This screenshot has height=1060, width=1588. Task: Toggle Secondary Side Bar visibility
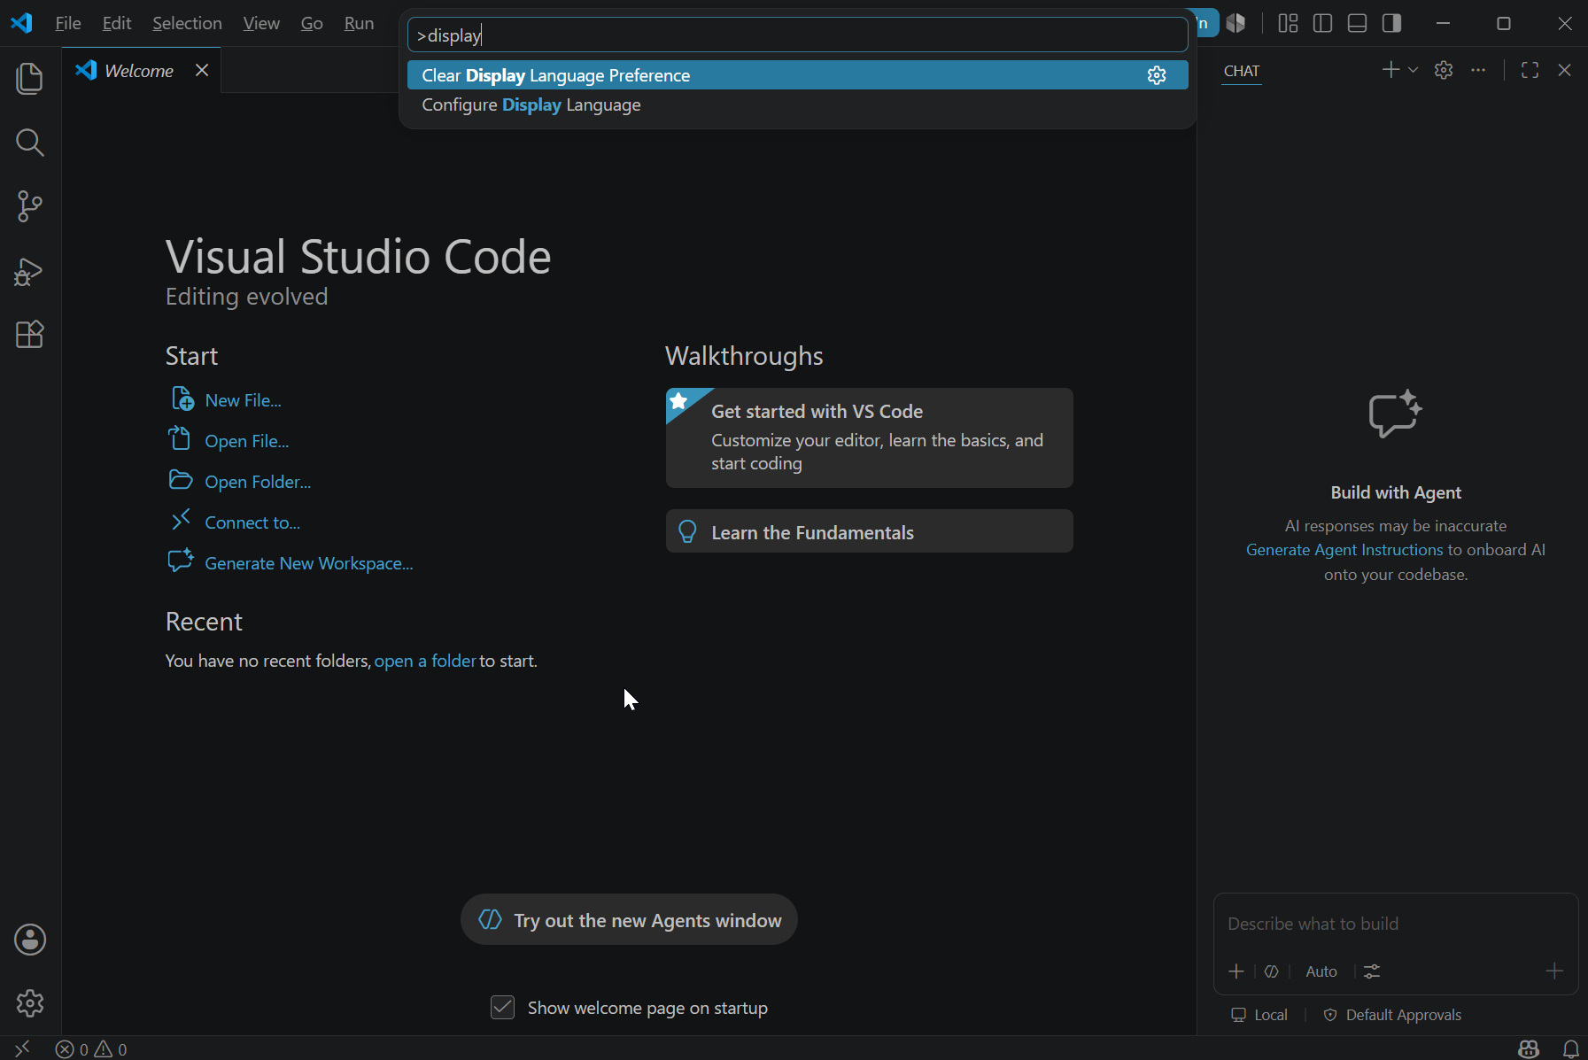[x=1391, y=23]
